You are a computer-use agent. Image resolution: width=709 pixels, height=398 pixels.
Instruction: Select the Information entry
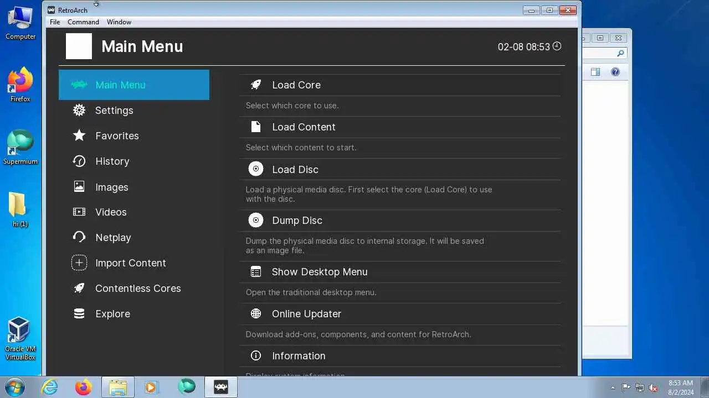[x=400, y=355]
